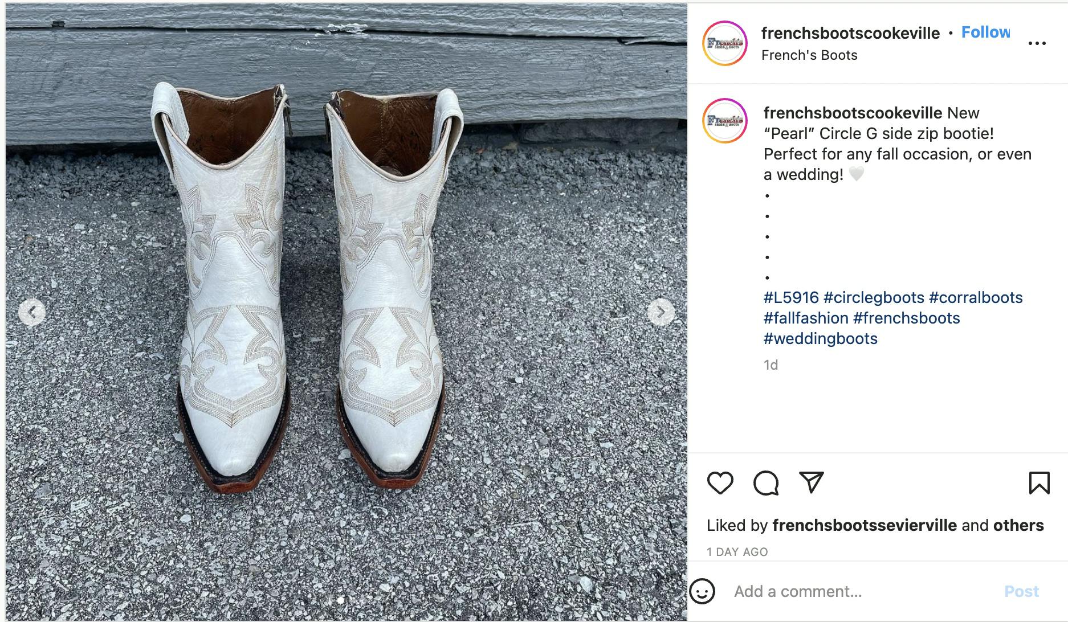The width and height of the screenshot is (1068, 622).
Task: Open the French's Boots location link
Action: pos(809,55)
